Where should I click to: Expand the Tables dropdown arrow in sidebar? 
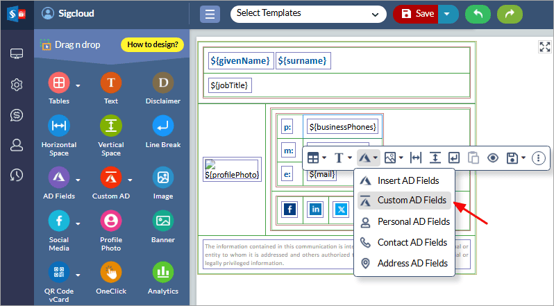[x=78, y=85]
